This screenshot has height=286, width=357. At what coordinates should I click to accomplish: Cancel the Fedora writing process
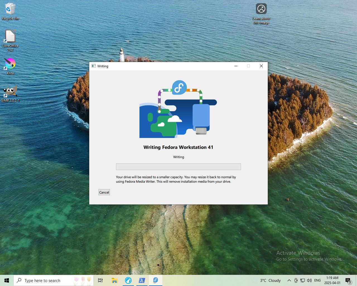[x=104, y=192]
